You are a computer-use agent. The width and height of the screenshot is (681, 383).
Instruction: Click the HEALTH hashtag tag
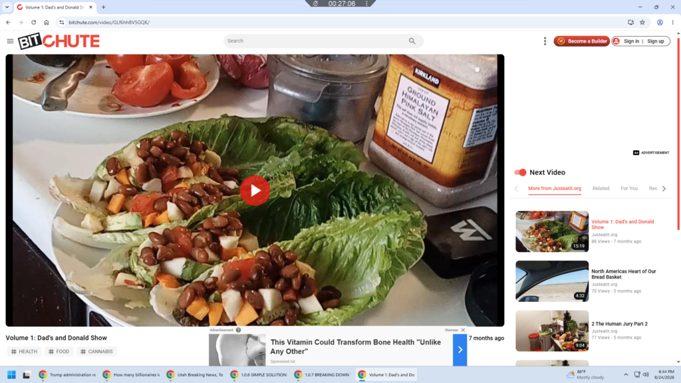coord(25,351)
